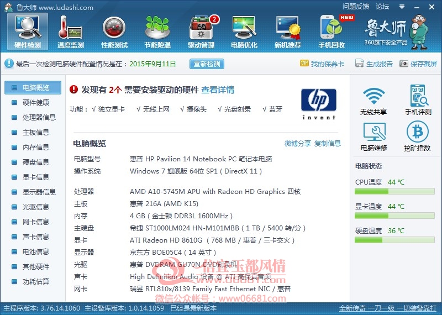
Task: Click the 显卡温度 temperature bar
Action: [x=394, y=216]
